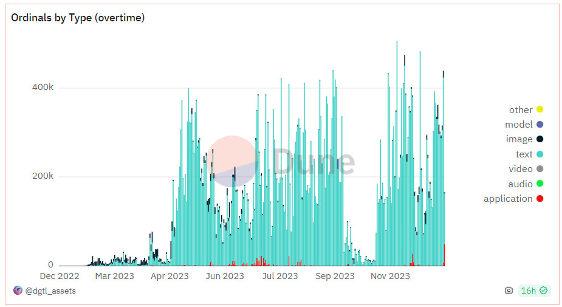Click the Dec 2022 x-axis label
The width and height of the screenshot is (562, 307).
pyautogui.click(x=60, y=276)
